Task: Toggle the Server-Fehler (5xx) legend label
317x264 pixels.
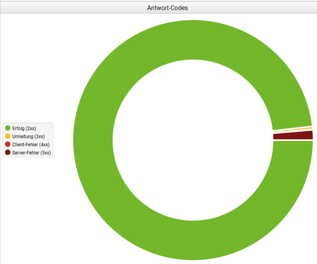Action: [31, 152]
